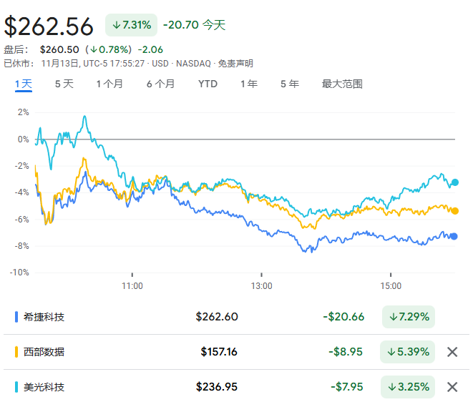Switch chart to 6 个月 range
Viewport: 473px width, 402px height.
[x=160, y=84]
